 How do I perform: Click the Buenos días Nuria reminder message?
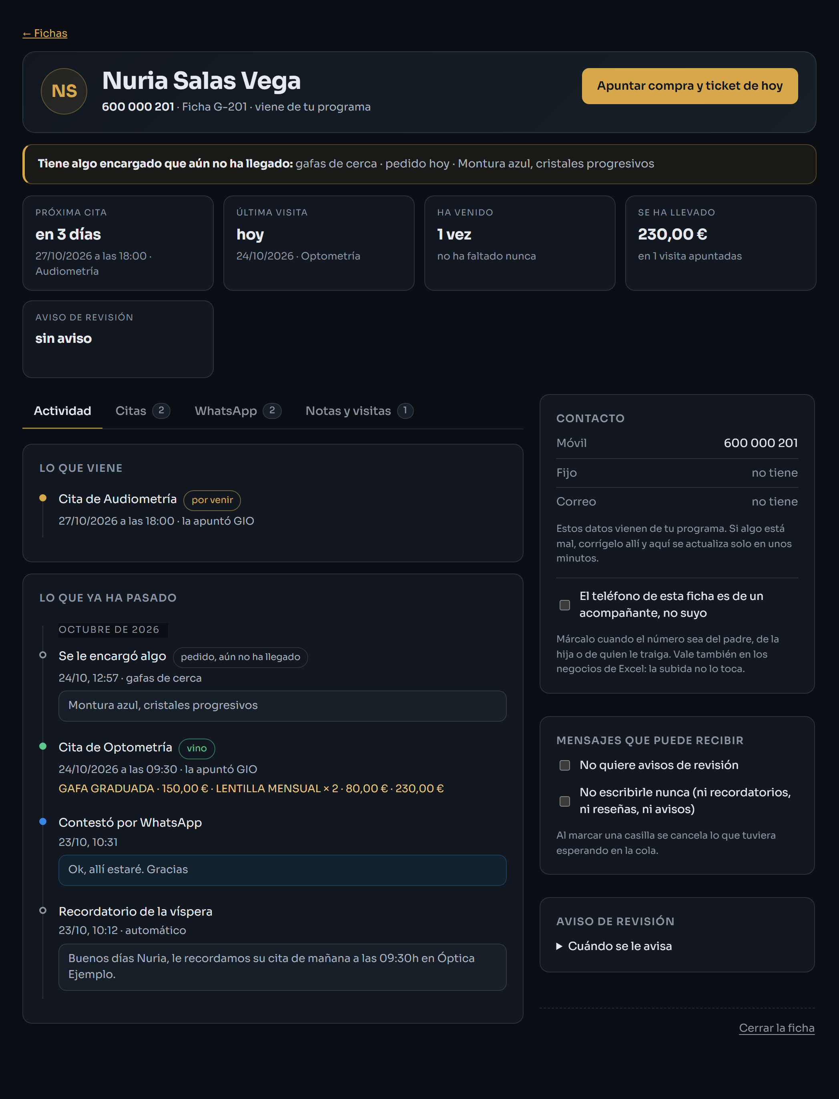click(x=282, y=967)
